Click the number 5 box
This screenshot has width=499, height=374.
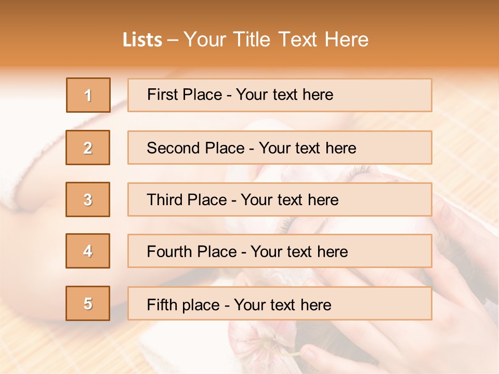click(88, 303)
